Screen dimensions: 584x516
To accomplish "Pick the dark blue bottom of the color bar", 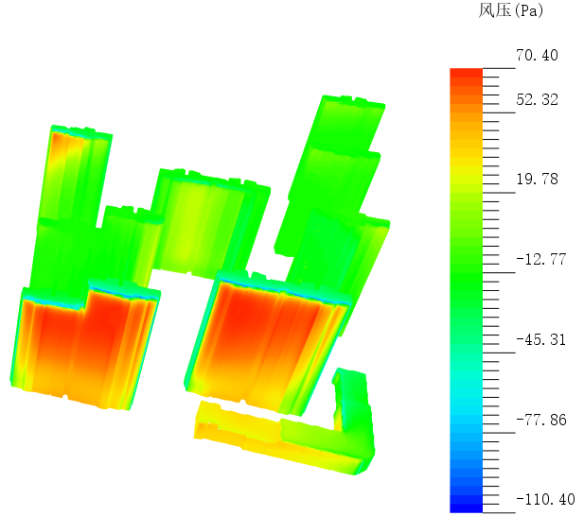I will point(466,507).
